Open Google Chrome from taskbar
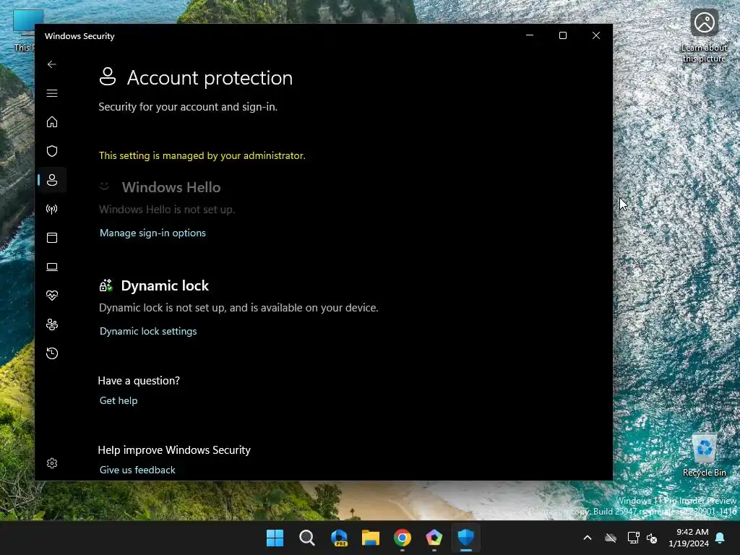 point(403,538)
